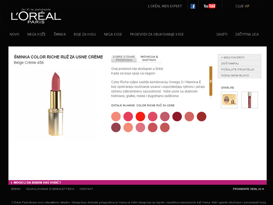
Task: Pick the dark burgundy shade swatch
Action: [177, 117]
